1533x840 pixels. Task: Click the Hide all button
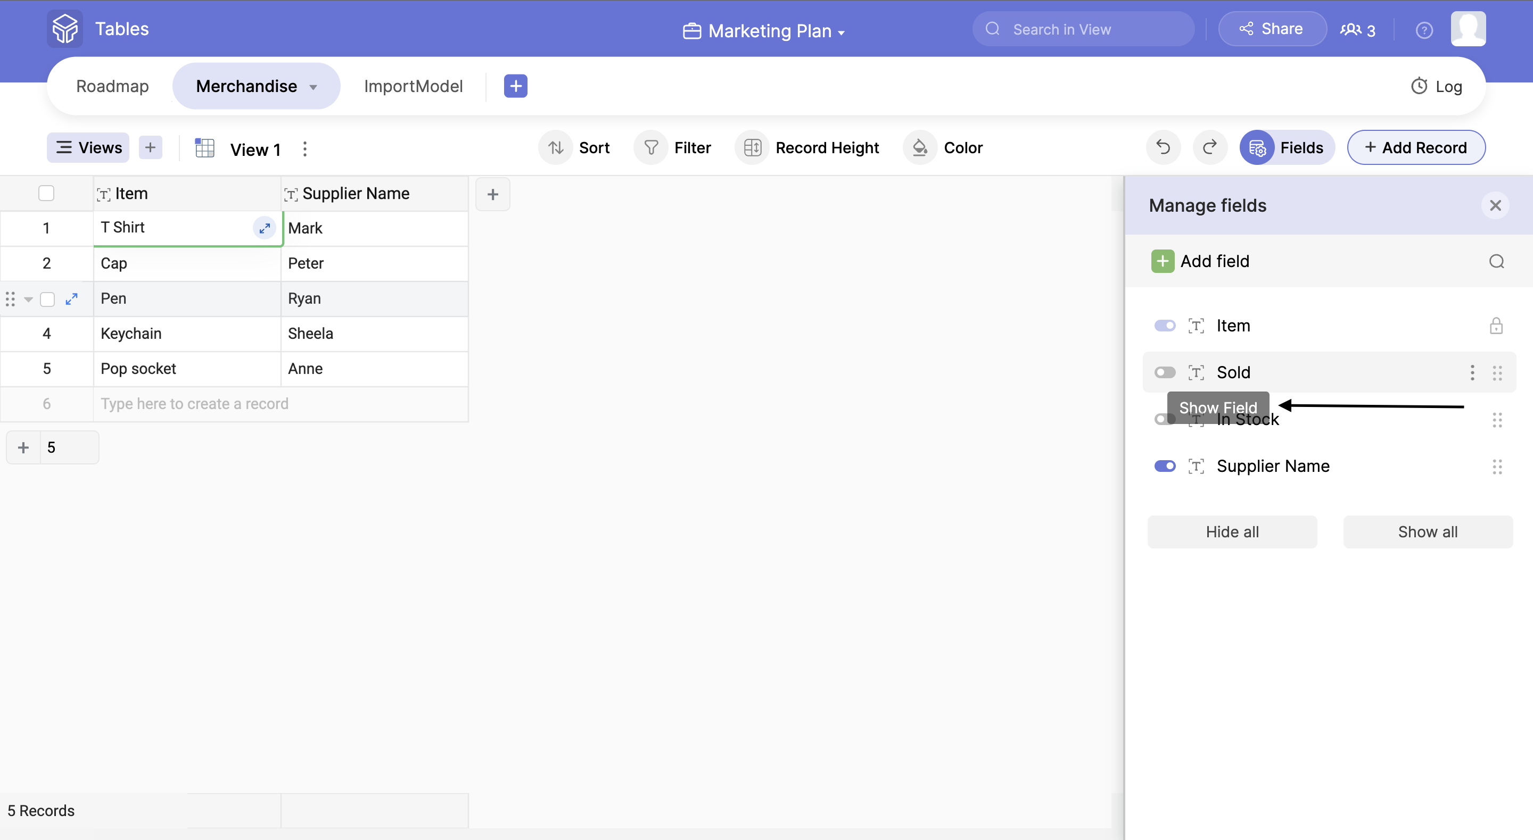pos(1232,532)
